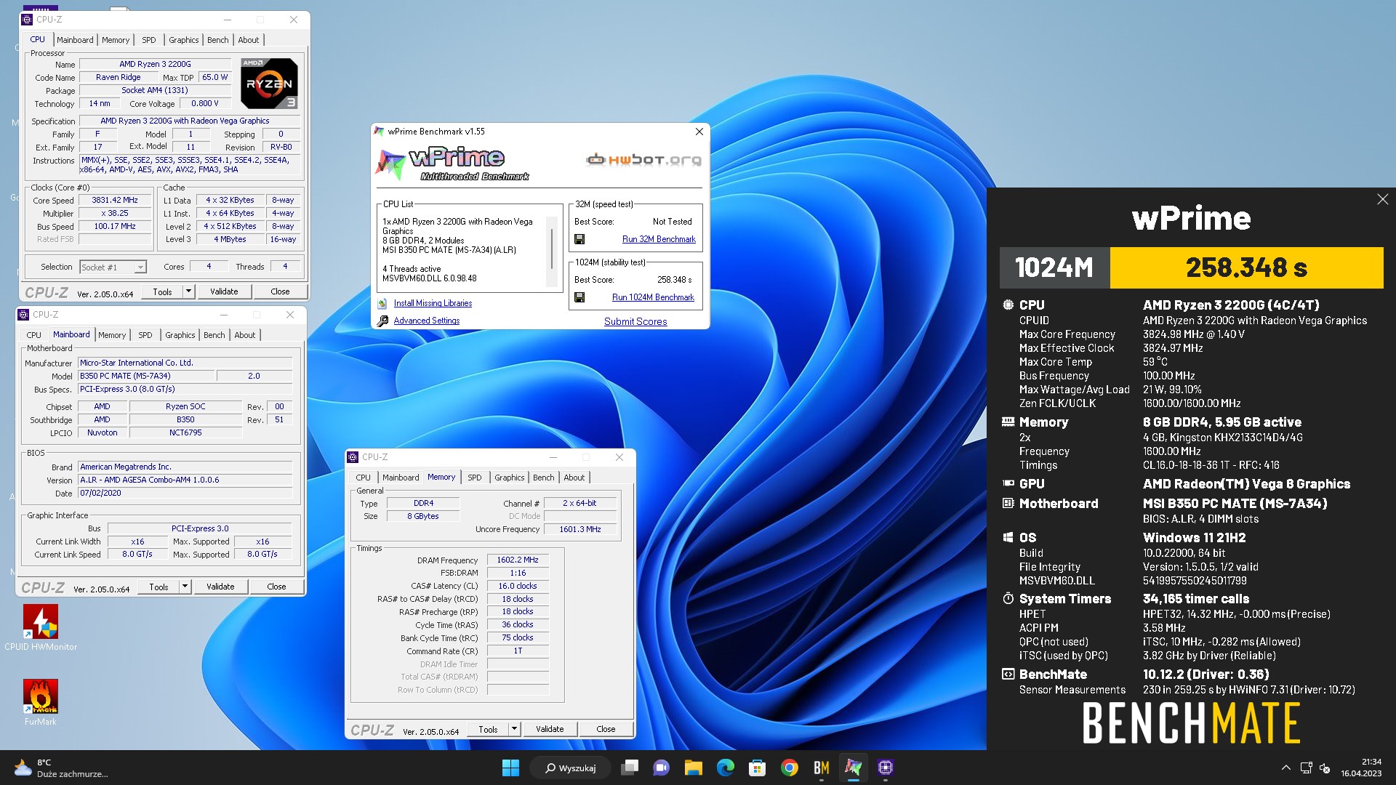Screen dimensions: 1396x785
Task: Click Close button in Memory CPU-Z window
Action: tap(606, 729)
